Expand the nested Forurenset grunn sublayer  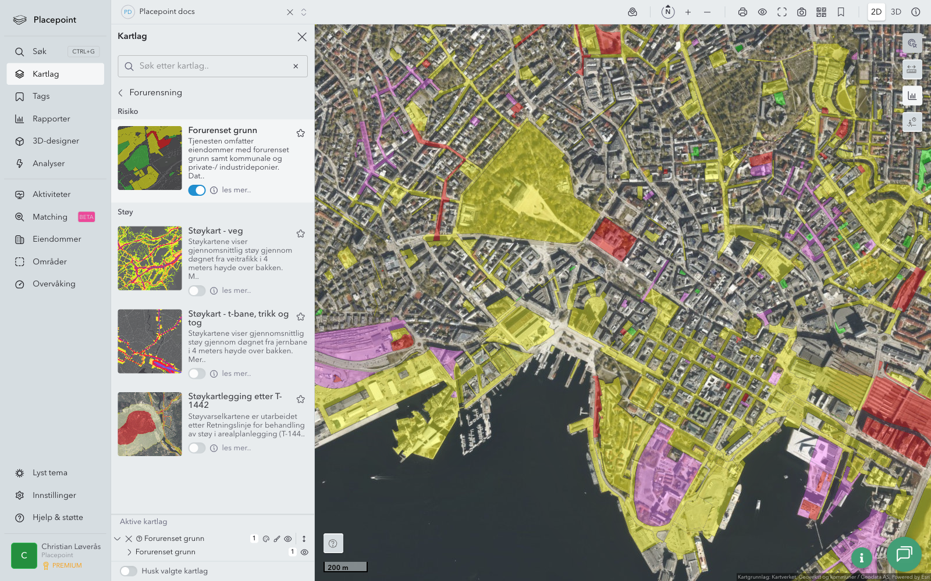point(129,552)
